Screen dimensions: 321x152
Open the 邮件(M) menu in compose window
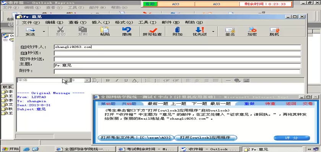(x=170, y=22)
